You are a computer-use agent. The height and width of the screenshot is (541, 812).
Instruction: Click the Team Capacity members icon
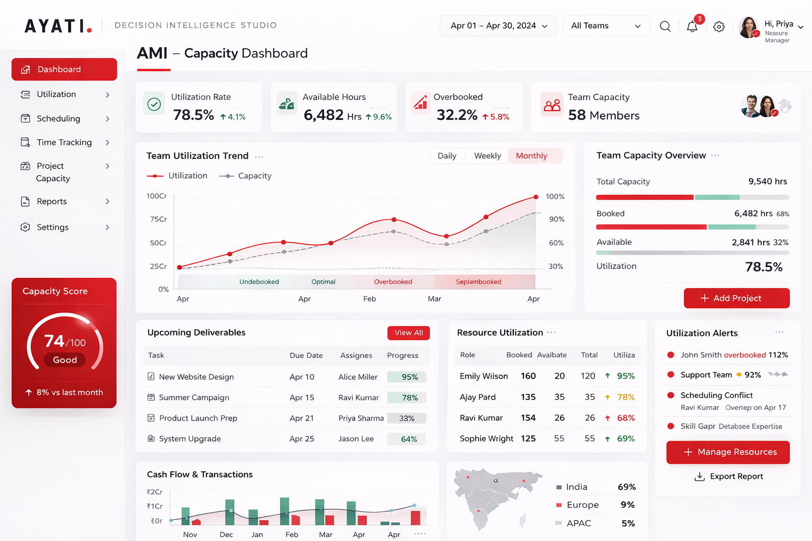click(552, 105)
